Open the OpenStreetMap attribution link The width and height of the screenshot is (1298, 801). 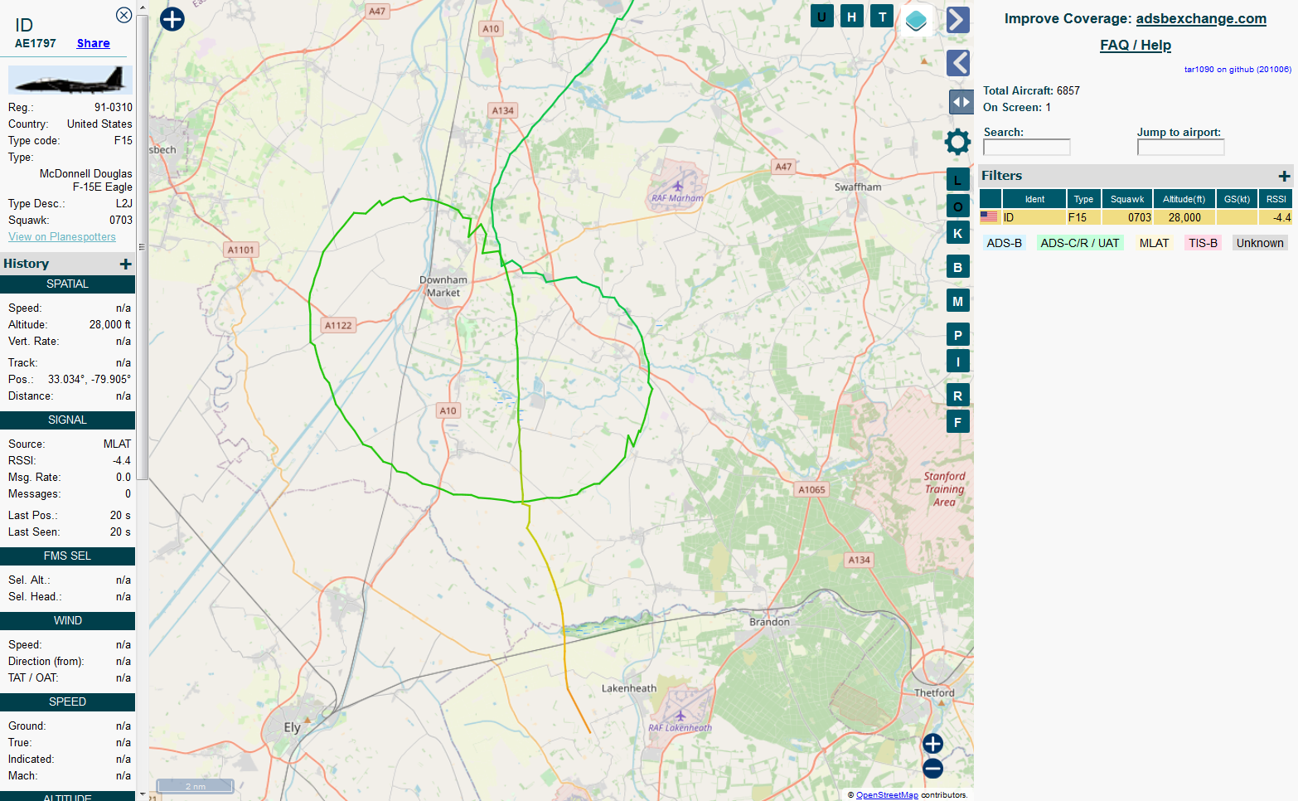[x=887, y=794]
